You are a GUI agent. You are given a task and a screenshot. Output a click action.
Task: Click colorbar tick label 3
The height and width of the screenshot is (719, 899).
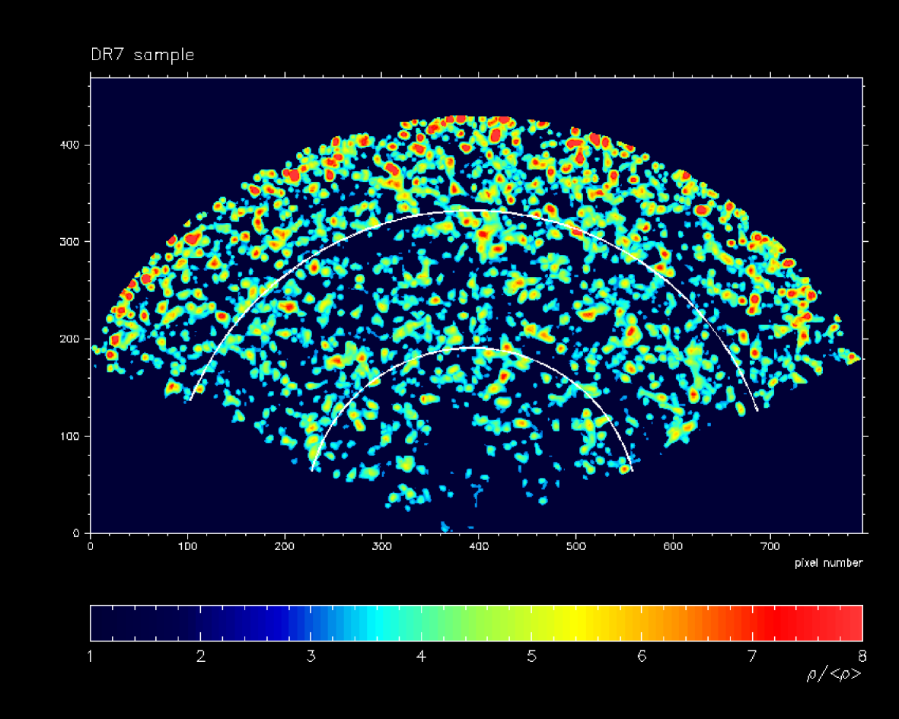[x=311, y=656]
